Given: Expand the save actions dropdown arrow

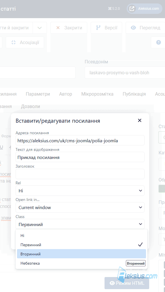Looking at the screenshot, I should coord(40,28).
